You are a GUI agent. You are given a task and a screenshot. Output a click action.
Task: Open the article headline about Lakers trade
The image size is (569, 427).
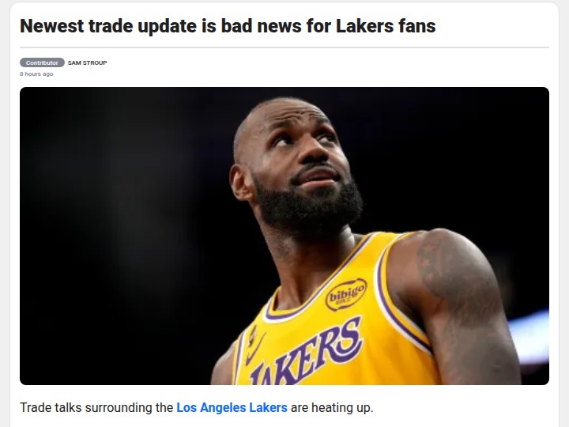pos(228,26)
